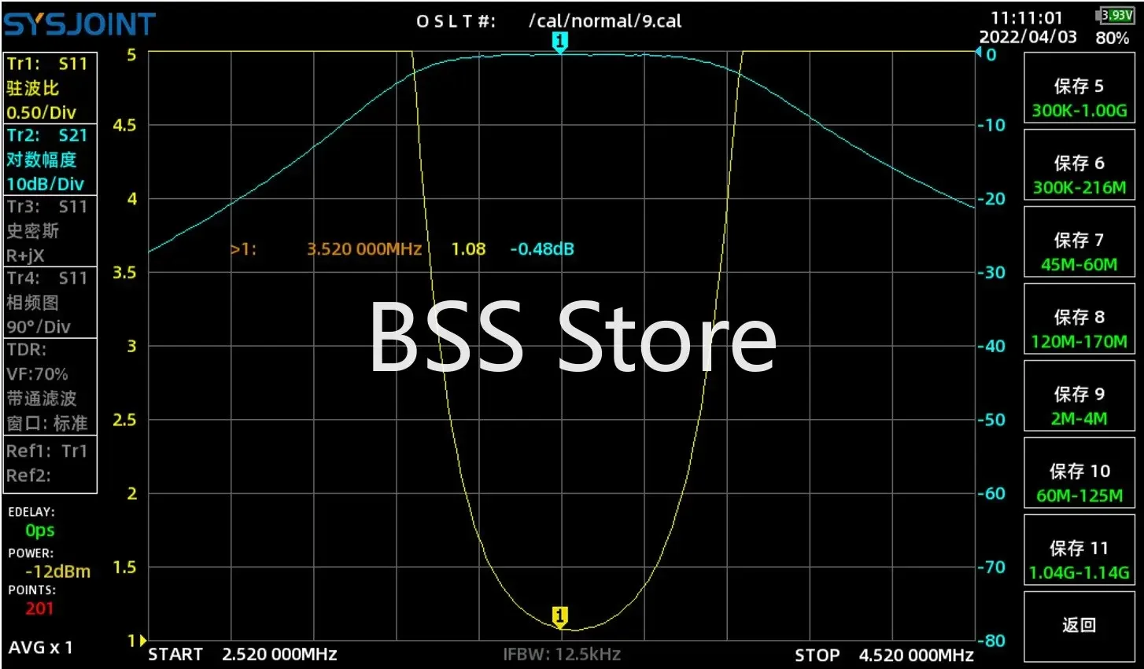Click the yellow Tr1 reference position arrow
Screen dimensions: 1144x669
coord(142,641)
